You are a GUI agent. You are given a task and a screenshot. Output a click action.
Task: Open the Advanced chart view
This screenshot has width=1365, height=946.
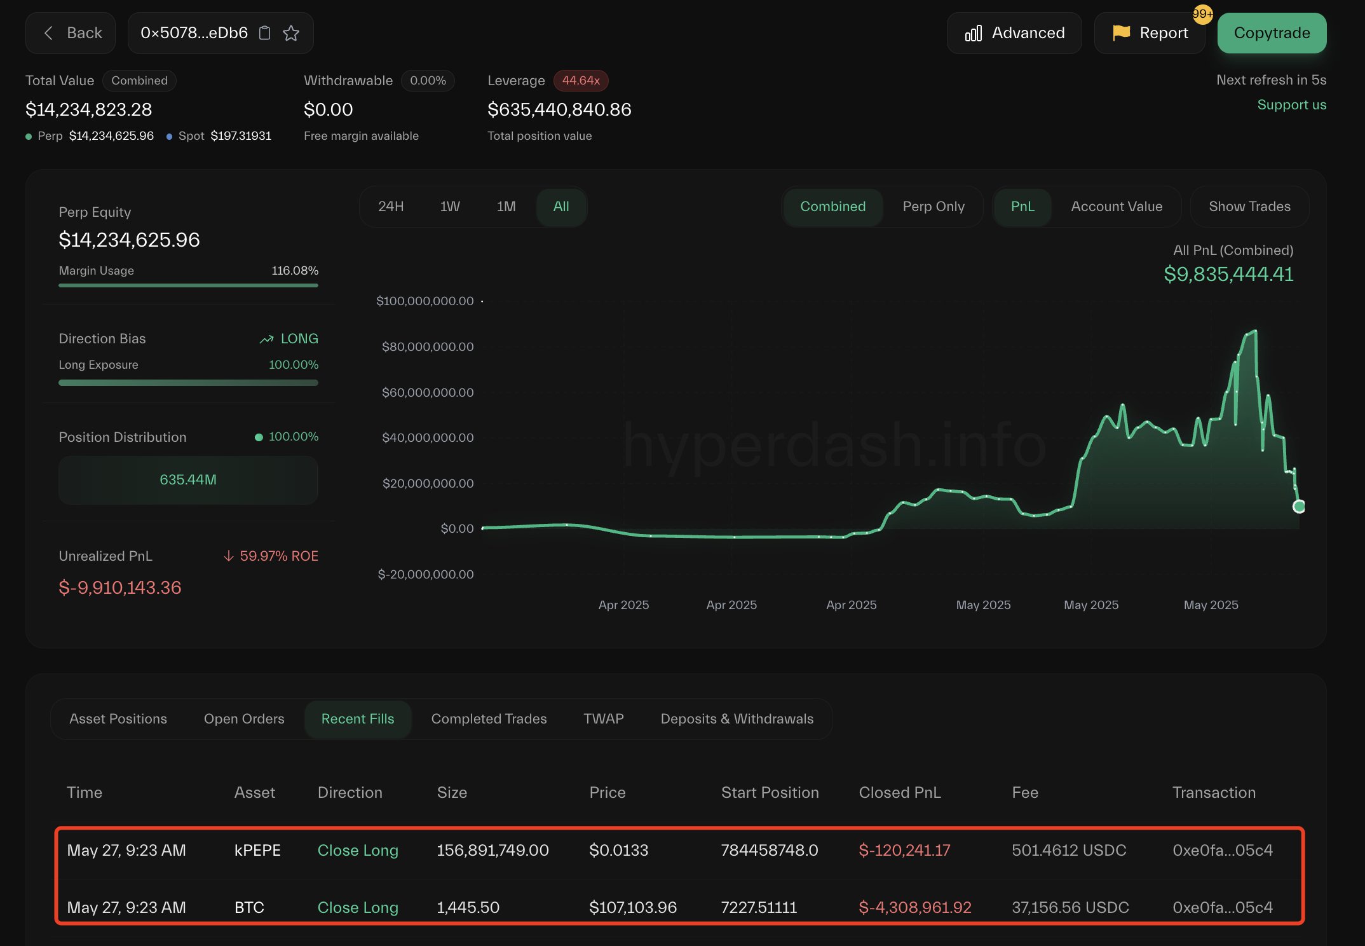(1014, 33)
